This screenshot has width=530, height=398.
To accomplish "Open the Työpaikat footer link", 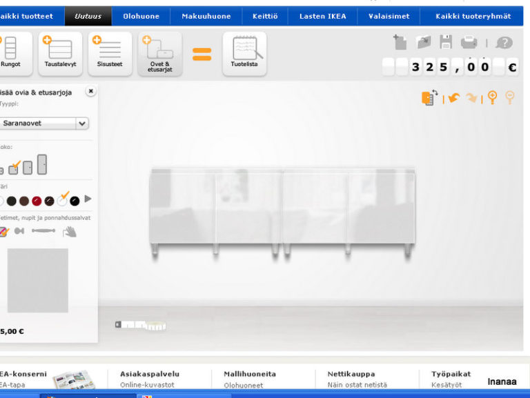I will 451,374.
